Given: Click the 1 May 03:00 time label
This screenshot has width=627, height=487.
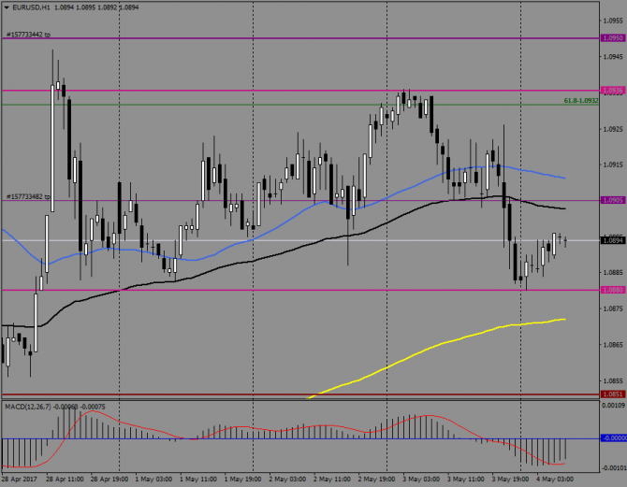Looking at the screenshot, I should pyautogui.click(x=154, y=479).
